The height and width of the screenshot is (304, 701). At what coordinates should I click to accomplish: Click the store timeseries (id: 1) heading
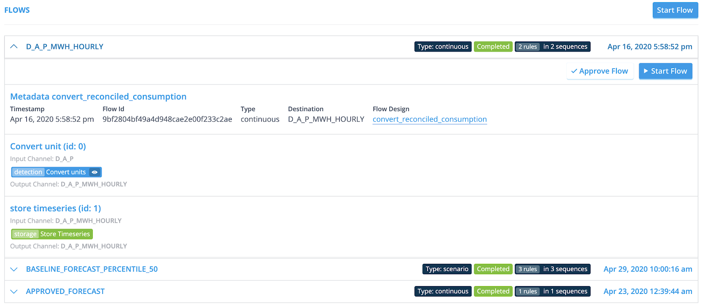[x=55, y=208]
